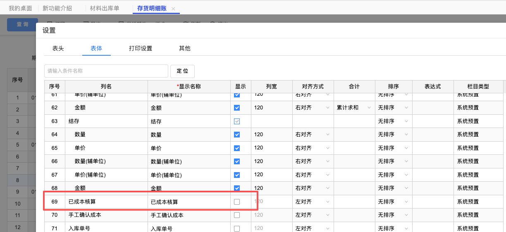This screenshot has width=506, height=232.
Task: Edit 显示名称 cell for 结存
Action: [189, 121]
